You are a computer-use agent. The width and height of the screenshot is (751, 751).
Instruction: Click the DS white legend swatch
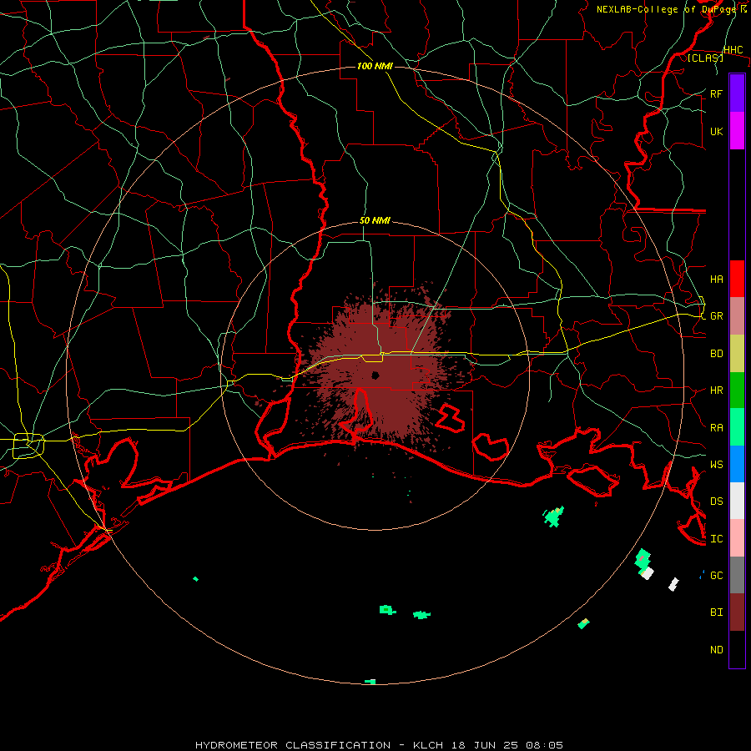pyautogui.click(x=737, y=501)
